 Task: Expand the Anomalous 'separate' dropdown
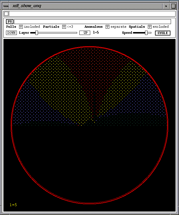[107, 27]
